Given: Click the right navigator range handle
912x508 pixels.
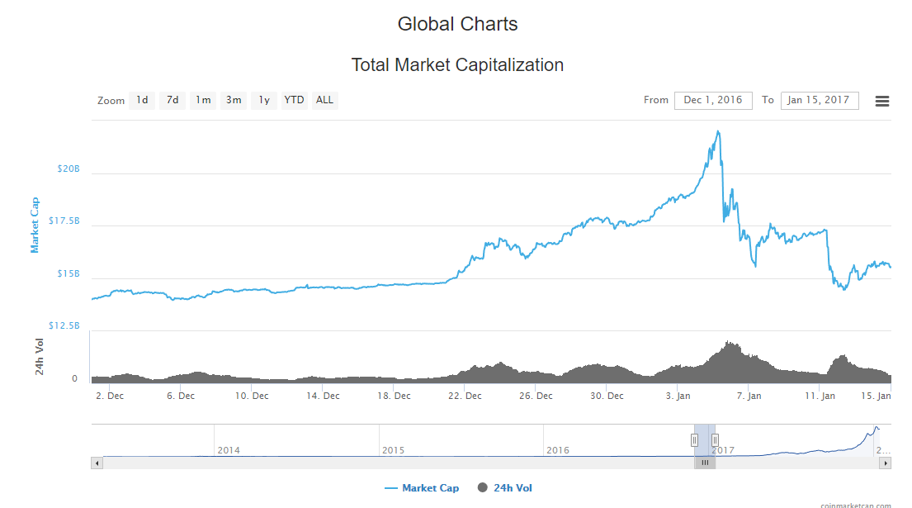Looking at the screenshot, I should [x=715, y=440].
